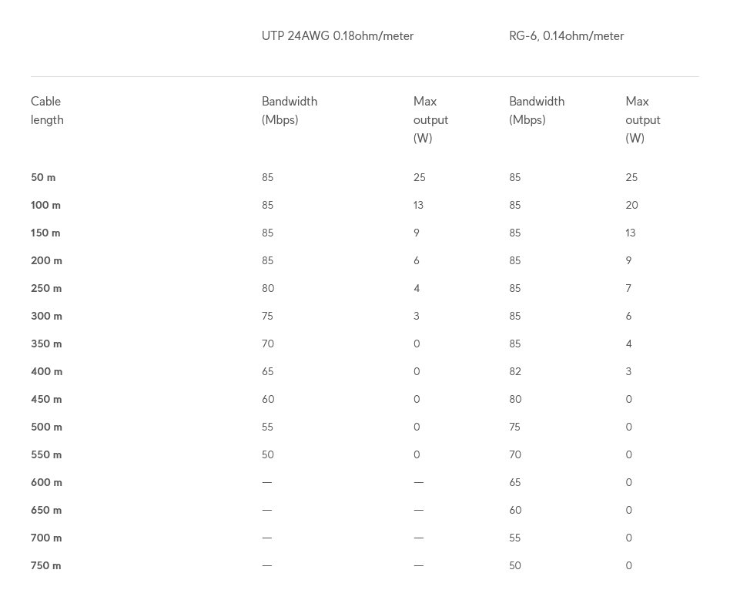Click UTP bandwidth value in 300 m row

(x=267, y=317)
